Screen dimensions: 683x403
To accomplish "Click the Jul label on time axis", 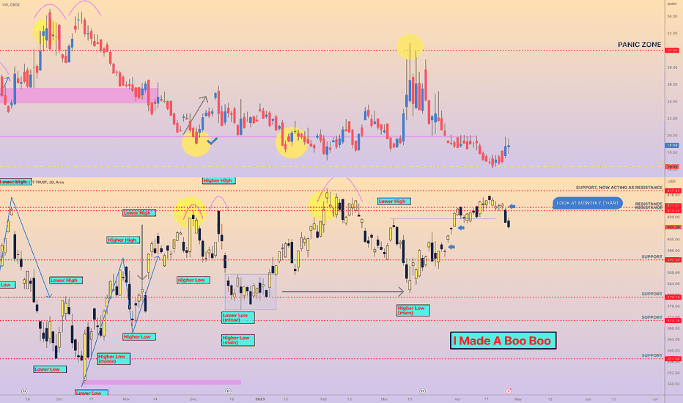I will pos(655,399).
